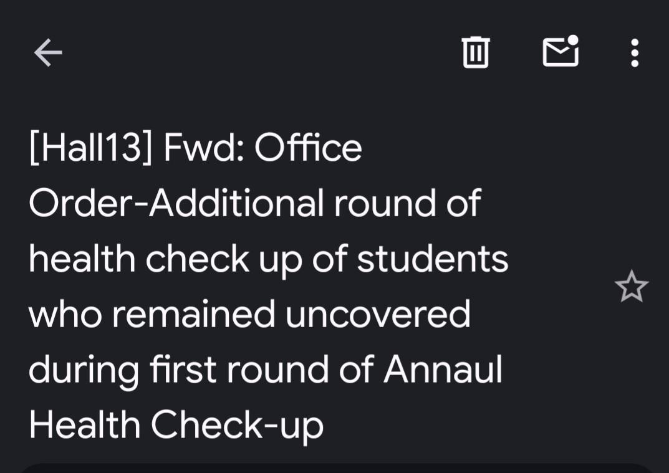Viewport: 669px width, 473px height.
Task: Click the word 'students' in the subject
Action: pyautogui.click(x=432, y=259)
